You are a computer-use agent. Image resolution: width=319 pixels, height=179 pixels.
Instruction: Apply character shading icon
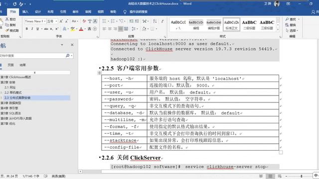[89, 29]
